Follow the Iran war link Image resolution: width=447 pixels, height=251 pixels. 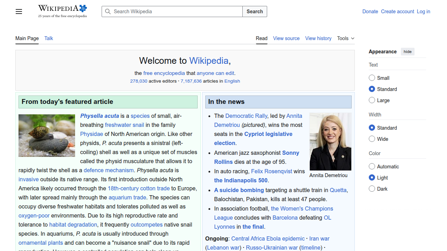tap(320, 238)
